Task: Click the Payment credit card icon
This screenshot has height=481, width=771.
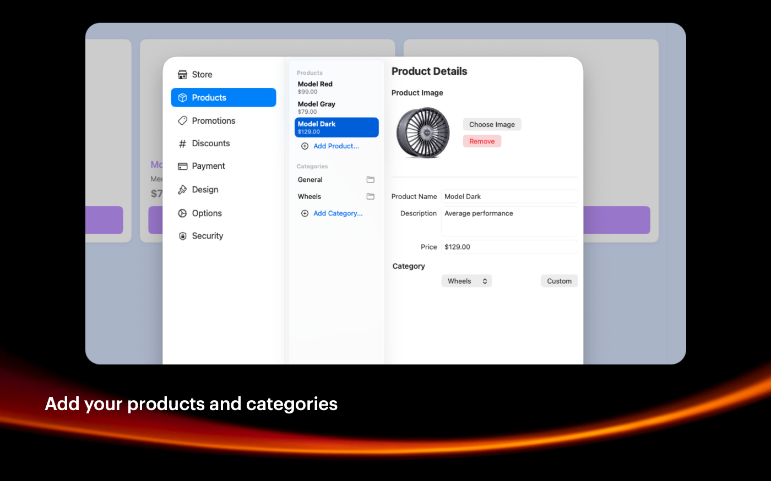Action: [182, 166]
